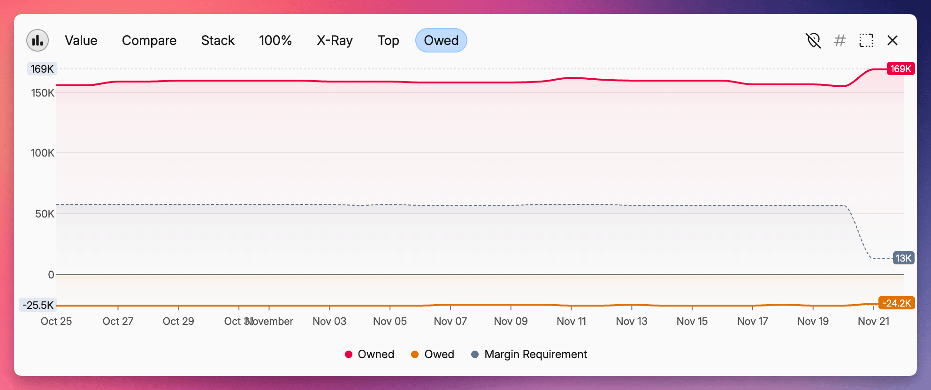This screenshot has height=390, width=931.
Task: Click the bar chart icon button
Action: click(x=38, y=40)
